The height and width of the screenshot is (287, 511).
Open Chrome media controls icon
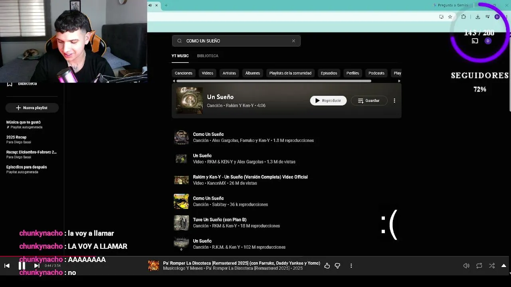click(x=487, y=17)
